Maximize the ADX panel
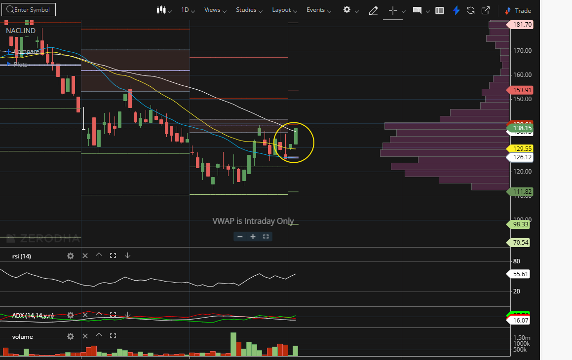 coord(113,315)
